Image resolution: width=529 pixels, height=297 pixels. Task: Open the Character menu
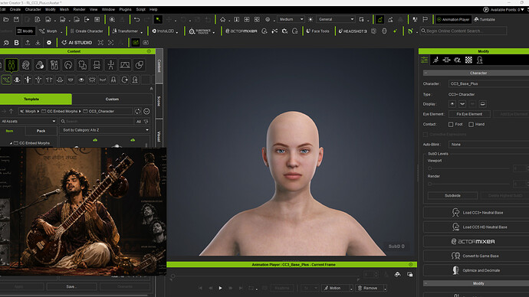pyautogui.click(x=33, y=9)
